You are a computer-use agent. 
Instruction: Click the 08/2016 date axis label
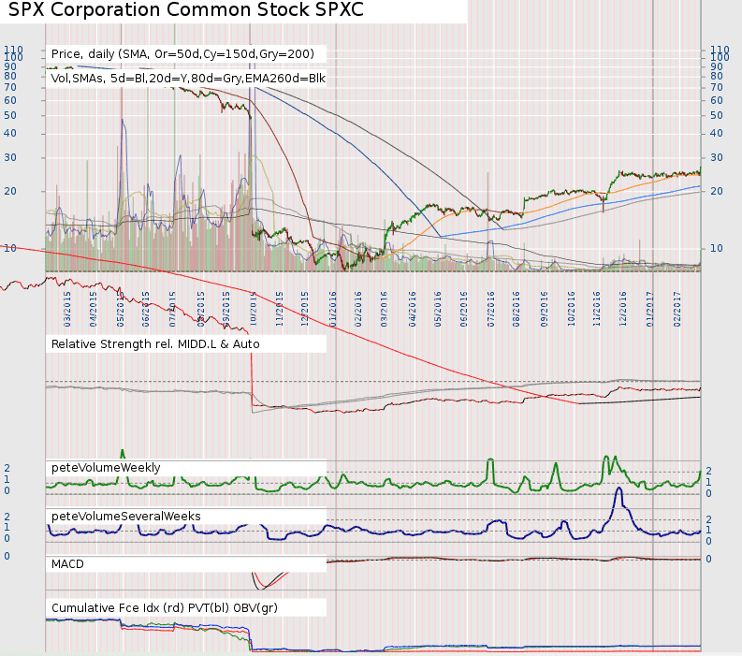[516, 309]
